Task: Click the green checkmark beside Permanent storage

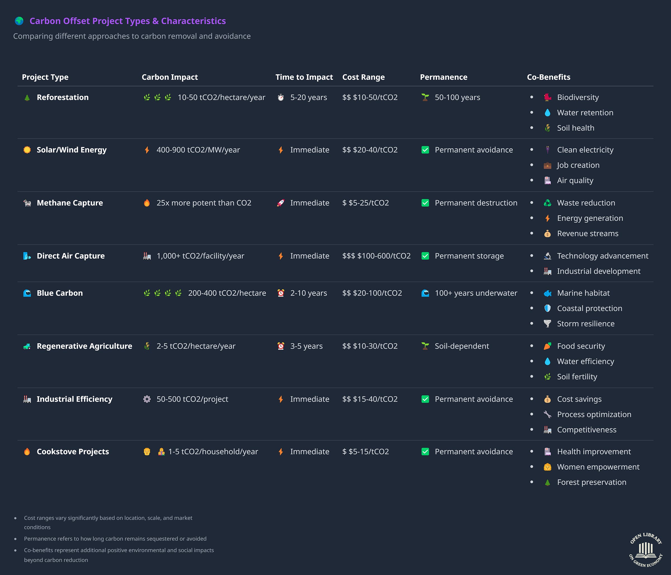Action: (x=425, y=256)
